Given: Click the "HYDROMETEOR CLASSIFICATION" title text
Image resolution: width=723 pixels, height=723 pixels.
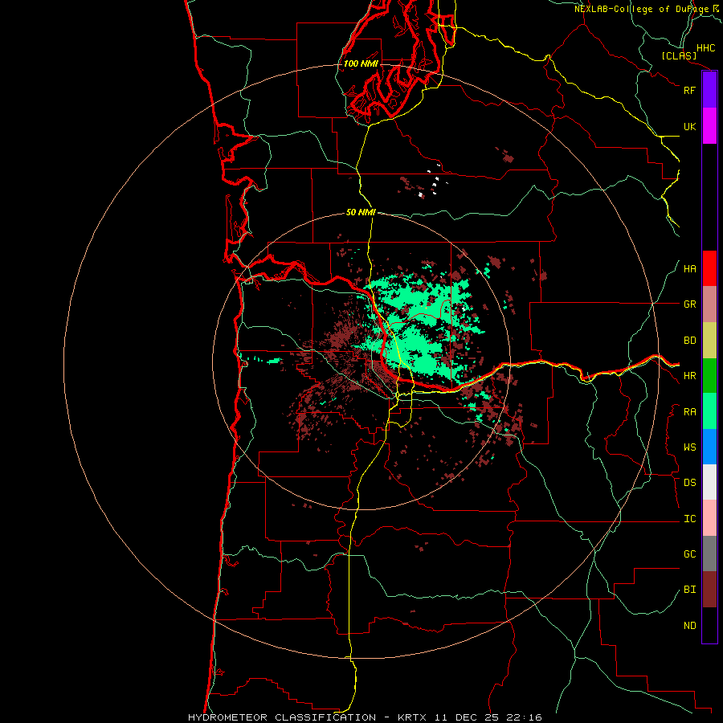Looking at the screenshot, I should pos(282,717).
